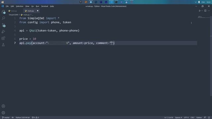The height and width of the screenshot is (119, 212).
Task: Open the Run menu
Action: (x=37, y=6)
